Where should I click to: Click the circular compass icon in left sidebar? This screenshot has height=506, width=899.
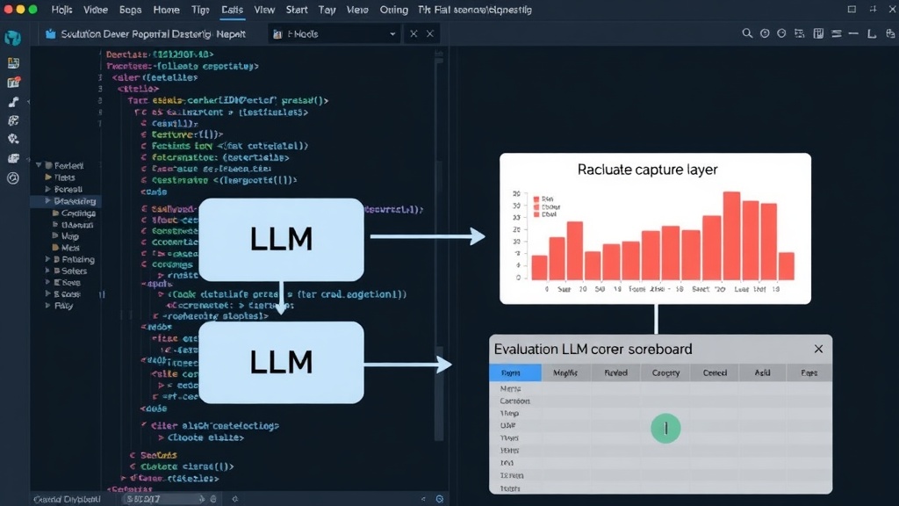(x=12, y=178)
